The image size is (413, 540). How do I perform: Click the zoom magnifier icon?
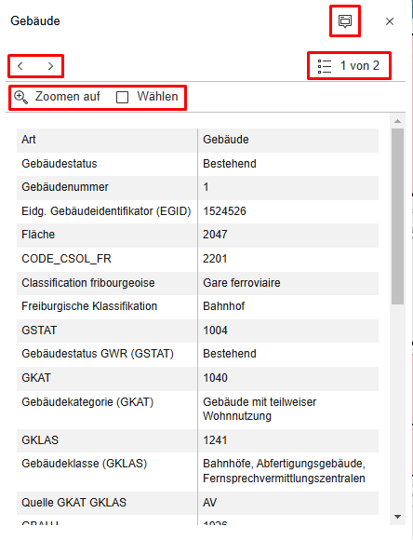[20, 97]
